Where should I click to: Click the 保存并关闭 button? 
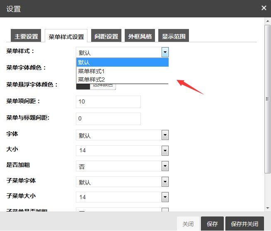(x=244, y=224)
